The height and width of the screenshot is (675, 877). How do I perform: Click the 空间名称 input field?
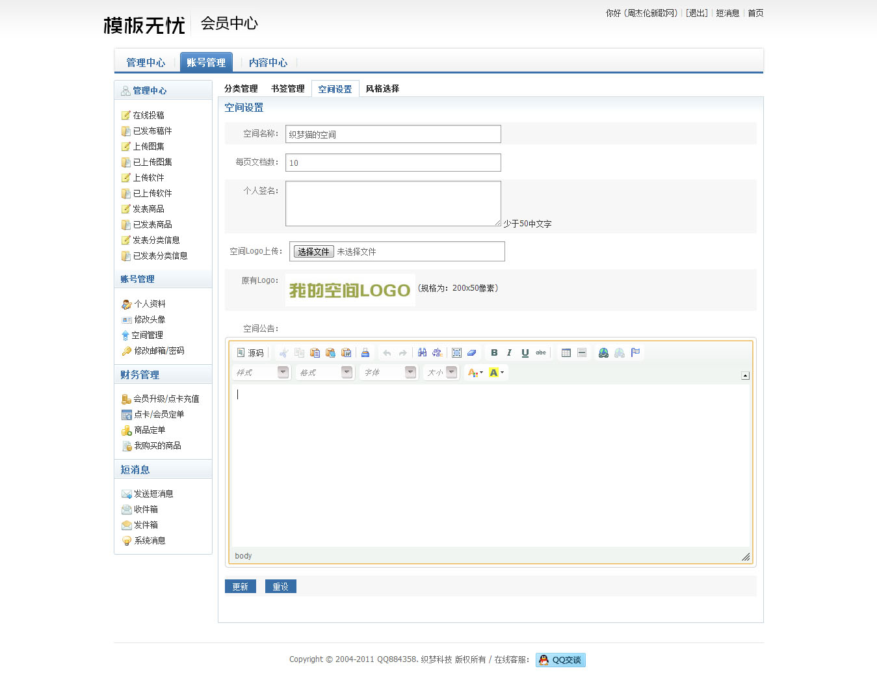tap(393, 134)
